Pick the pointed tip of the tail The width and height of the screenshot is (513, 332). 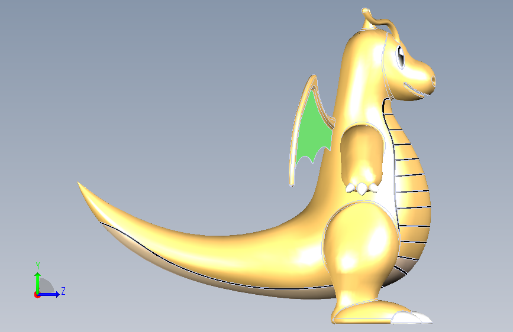(x=79, y=184)
